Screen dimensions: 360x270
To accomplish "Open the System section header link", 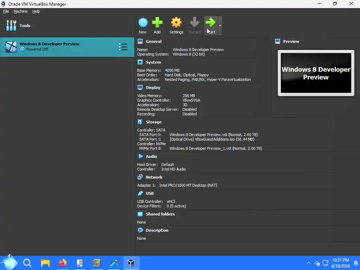I will (153, 62).
